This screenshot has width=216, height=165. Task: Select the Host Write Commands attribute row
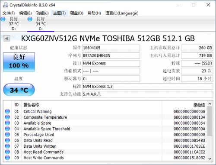click(105, 158)
